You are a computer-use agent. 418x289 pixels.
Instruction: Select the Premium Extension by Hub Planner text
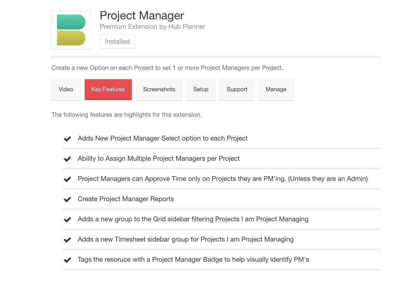[152, 26]
